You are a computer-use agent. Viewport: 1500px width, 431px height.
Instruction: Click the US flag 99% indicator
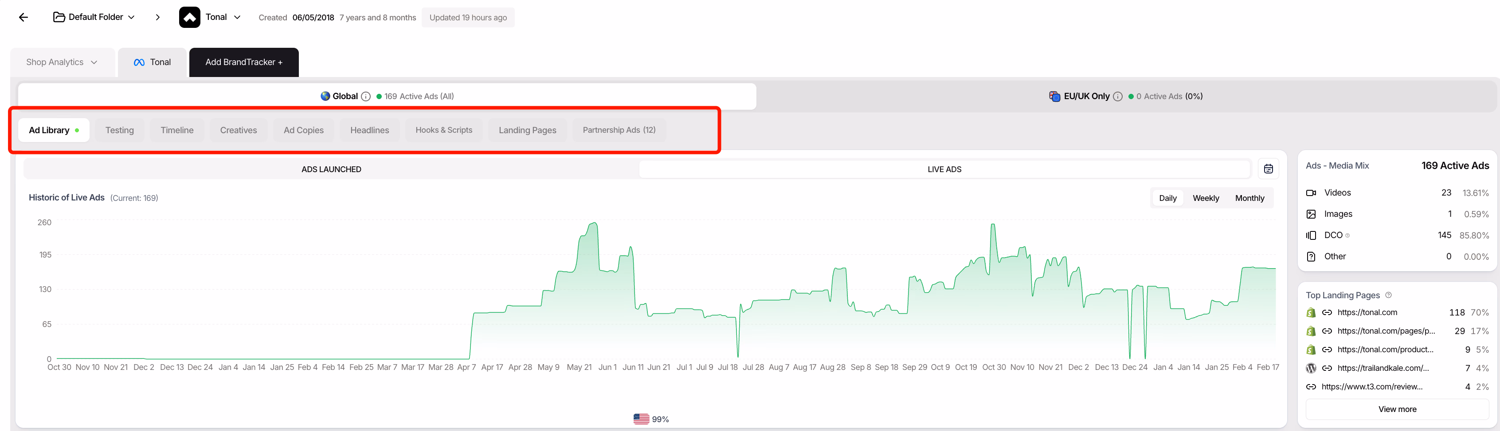(651, 419)
